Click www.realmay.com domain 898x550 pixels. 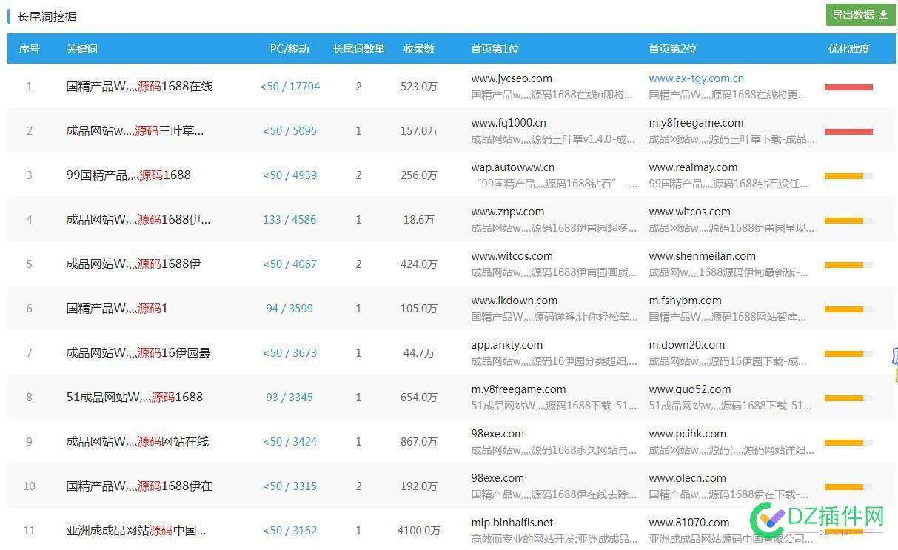point(694,167)
